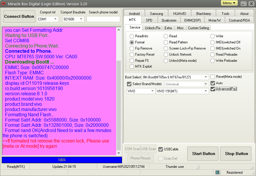This screenshot has height=176, width=256.
Task: Click the Username:MIR202105112744 status text
Action: (123, 167)
